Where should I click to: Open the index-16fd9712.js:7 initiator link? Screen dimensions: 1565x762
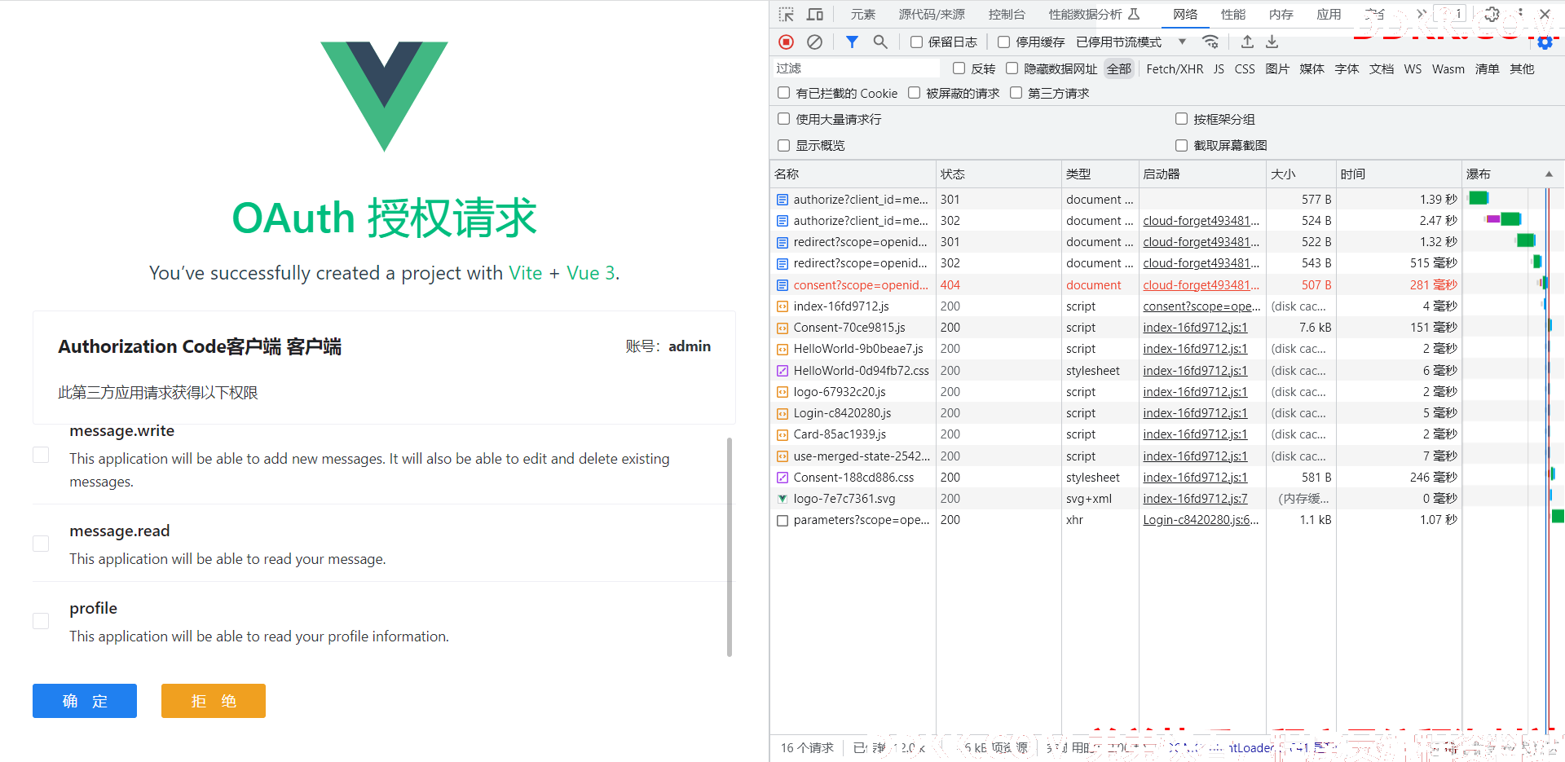tap(1195, 499)
